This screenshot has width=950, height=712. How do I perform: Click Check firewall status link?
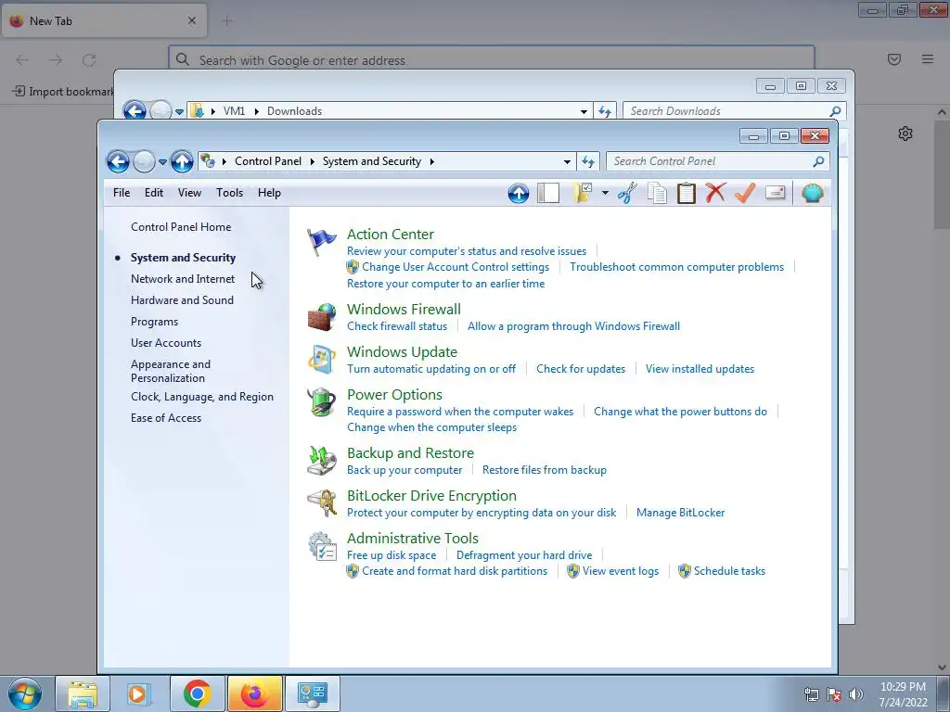pyautogui.click(x=397, y=326)
